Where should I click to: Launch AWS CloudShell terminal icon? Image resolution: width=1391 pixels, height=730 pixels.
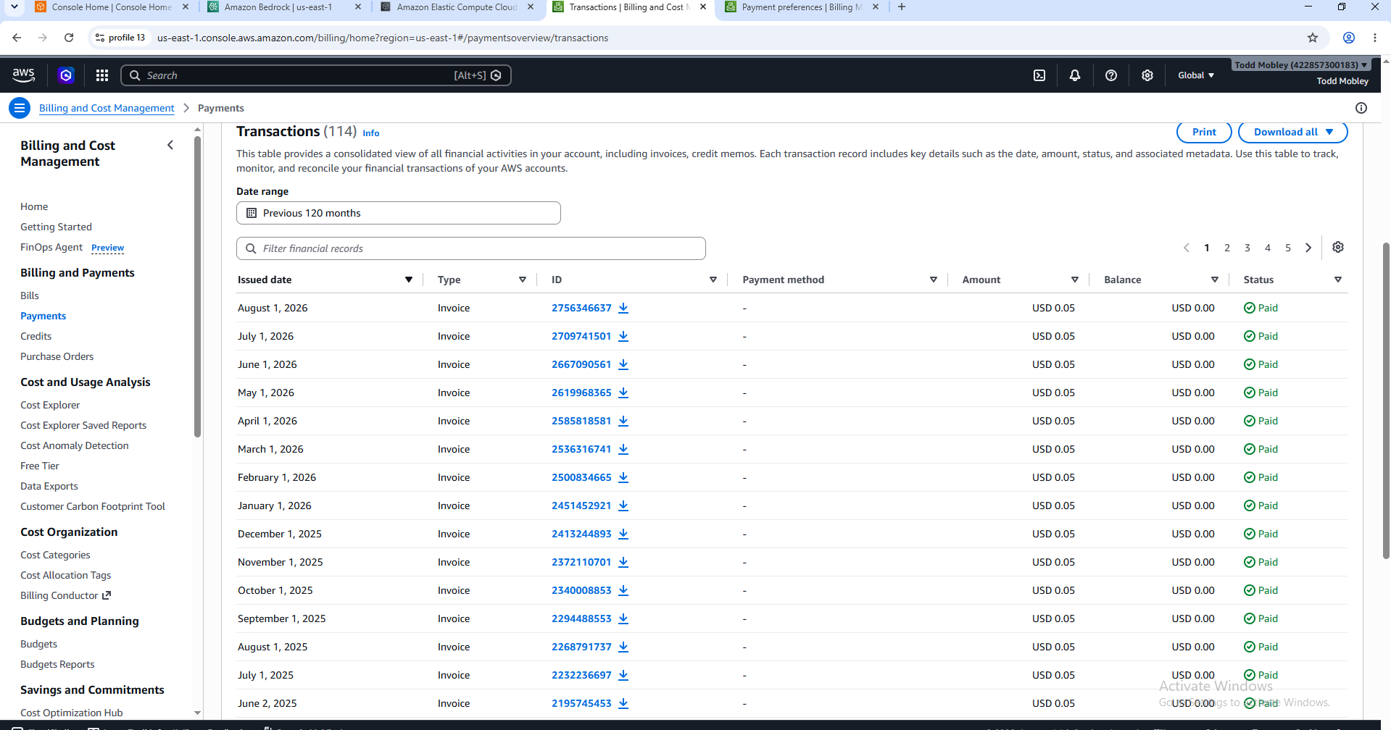click(1039, 75)
